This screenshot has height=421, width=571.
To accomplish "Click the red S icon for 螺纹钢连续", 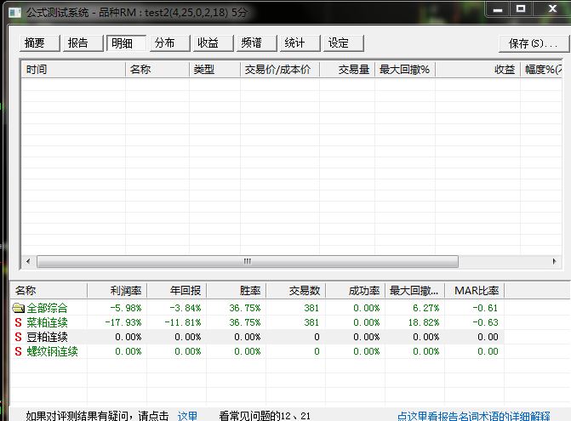I will pos(18,351).
